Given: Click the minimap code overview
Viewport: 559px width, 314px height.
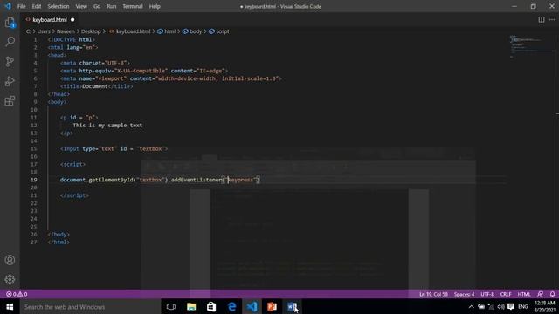Looking at the screenshot, I should (531, 46).
